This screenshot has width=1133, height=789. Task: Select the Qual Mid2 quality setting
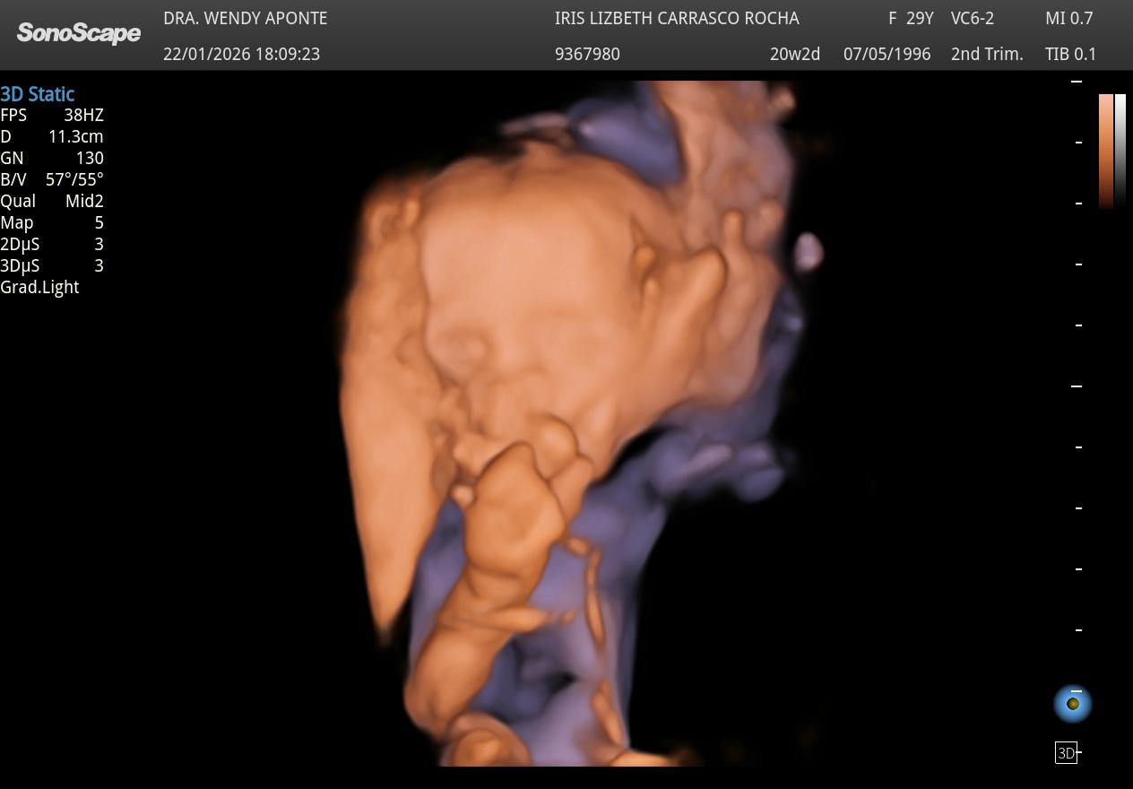pos(52,201)
